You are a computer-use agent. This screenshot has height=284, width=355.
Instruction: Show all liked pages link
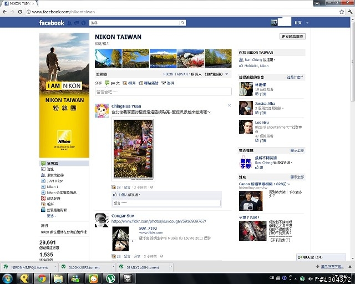297,150
